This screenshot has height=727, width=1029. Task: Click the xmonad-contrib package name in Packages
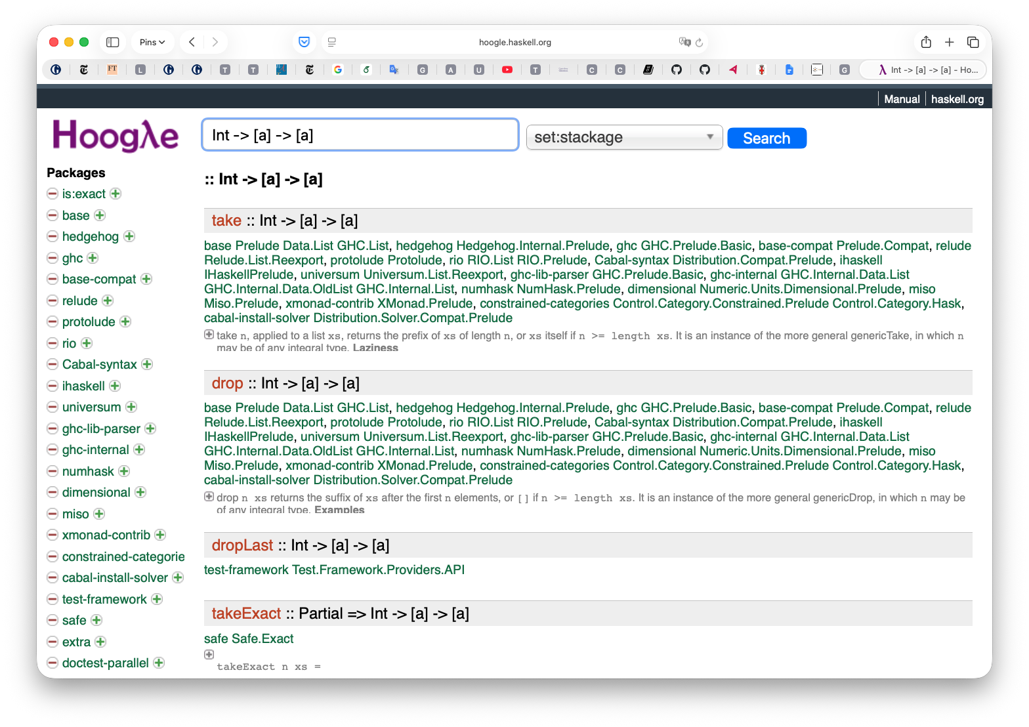(106, 535)
